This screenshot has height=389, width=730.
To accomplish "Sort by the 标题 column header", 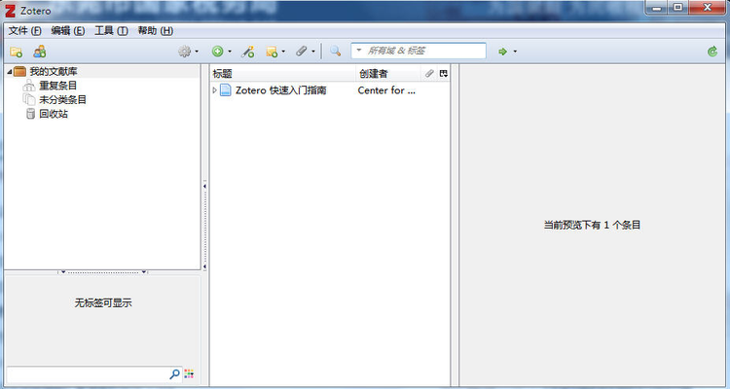I will [x=282, y=74].
